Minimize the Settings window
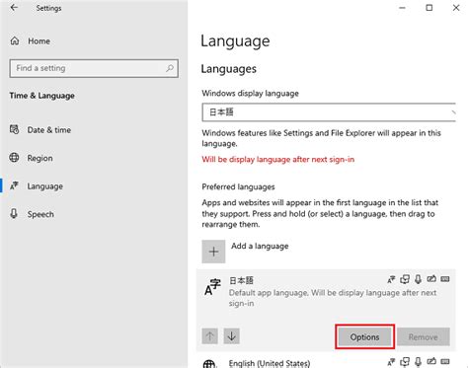The image size is (468, 368). (402, 8)
